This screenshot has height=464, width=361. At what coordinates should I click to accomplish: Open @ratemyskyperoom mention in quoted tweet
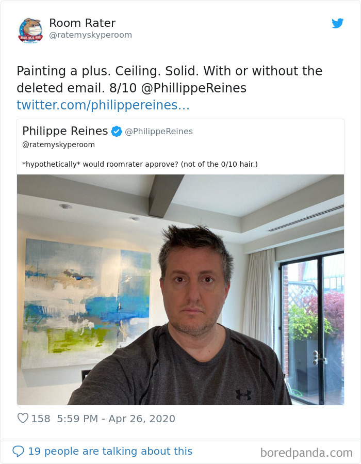tap(59, 145)
